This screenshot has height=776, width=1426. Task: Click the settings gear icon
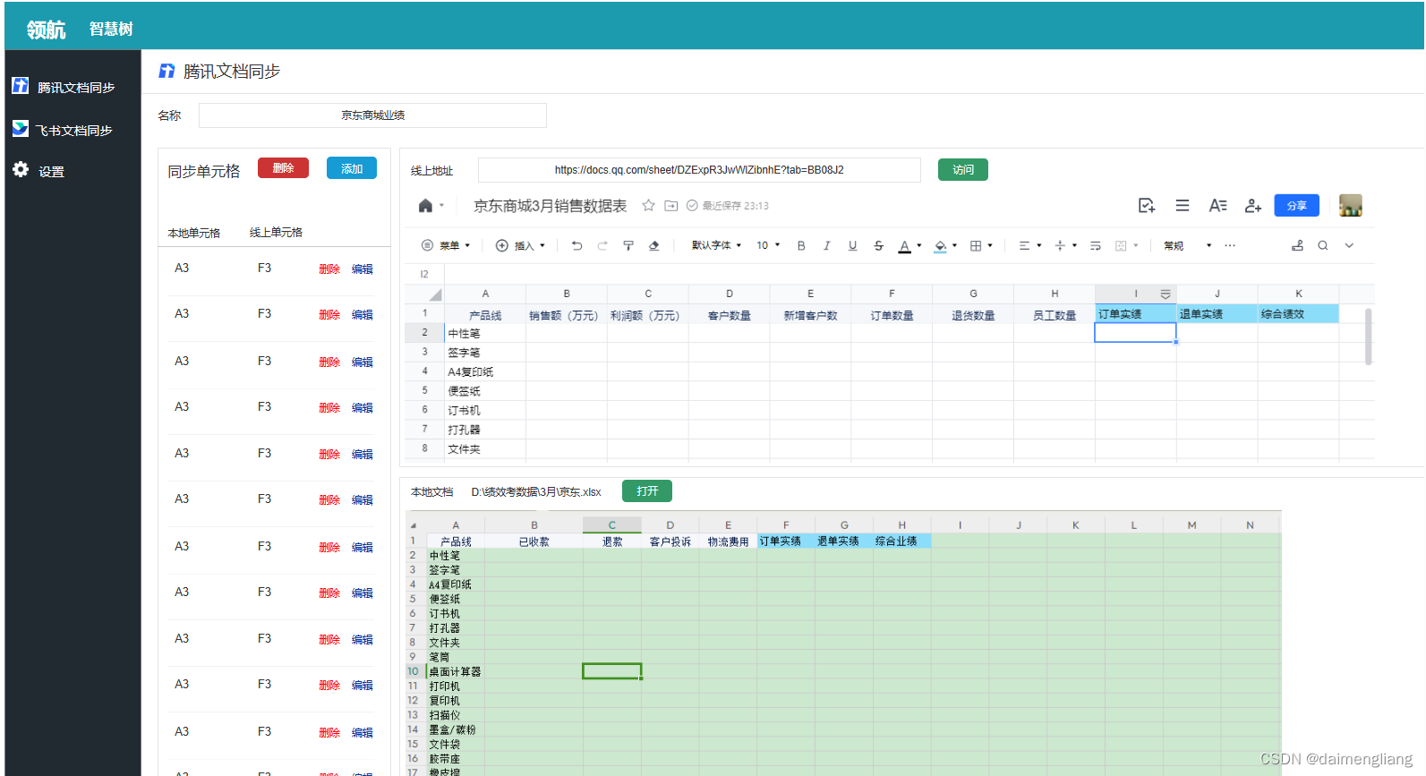(x=20, y=170)
